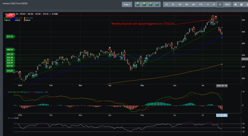The image size is (248, 136).
Task: Select the 3M time range
Action: tap(187, 4)
